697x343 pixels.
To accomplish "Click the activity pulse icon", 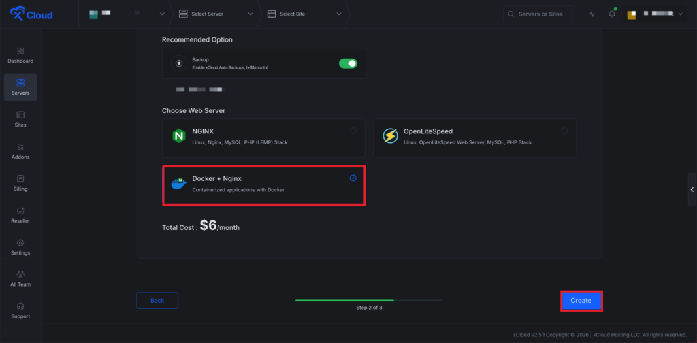I will click(591, 14).
